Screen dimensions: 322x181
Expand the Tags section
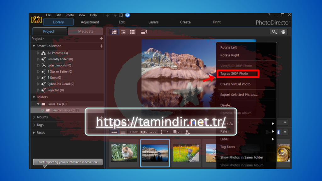(x=34, y=125)
